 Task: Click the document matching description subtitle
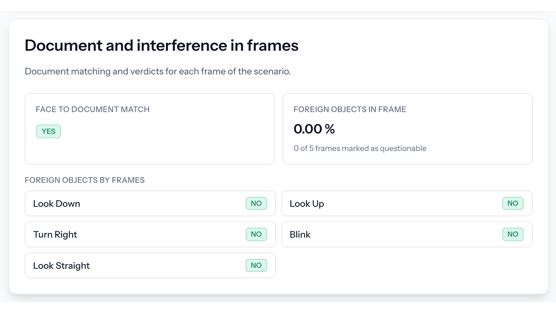pos(157,71)
